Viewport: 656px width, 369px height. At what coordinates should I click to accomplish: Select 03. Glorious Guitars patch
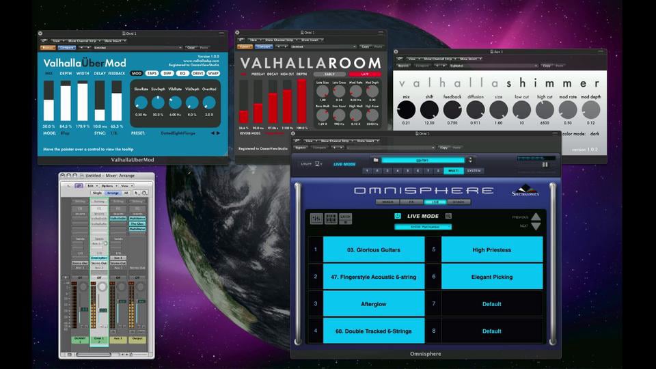click(x=374, y=250)
